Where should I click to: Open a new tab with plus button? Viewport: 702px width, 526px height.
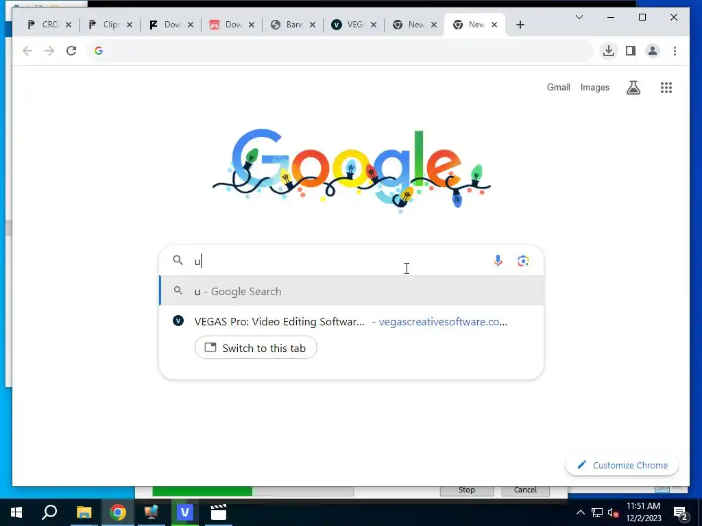point(520,25)
